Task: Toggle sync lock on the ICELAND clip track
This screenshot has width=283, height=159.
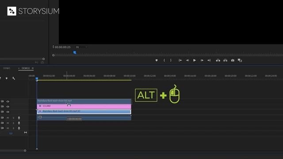Action: pyautogui.click(x=2, y=106)
